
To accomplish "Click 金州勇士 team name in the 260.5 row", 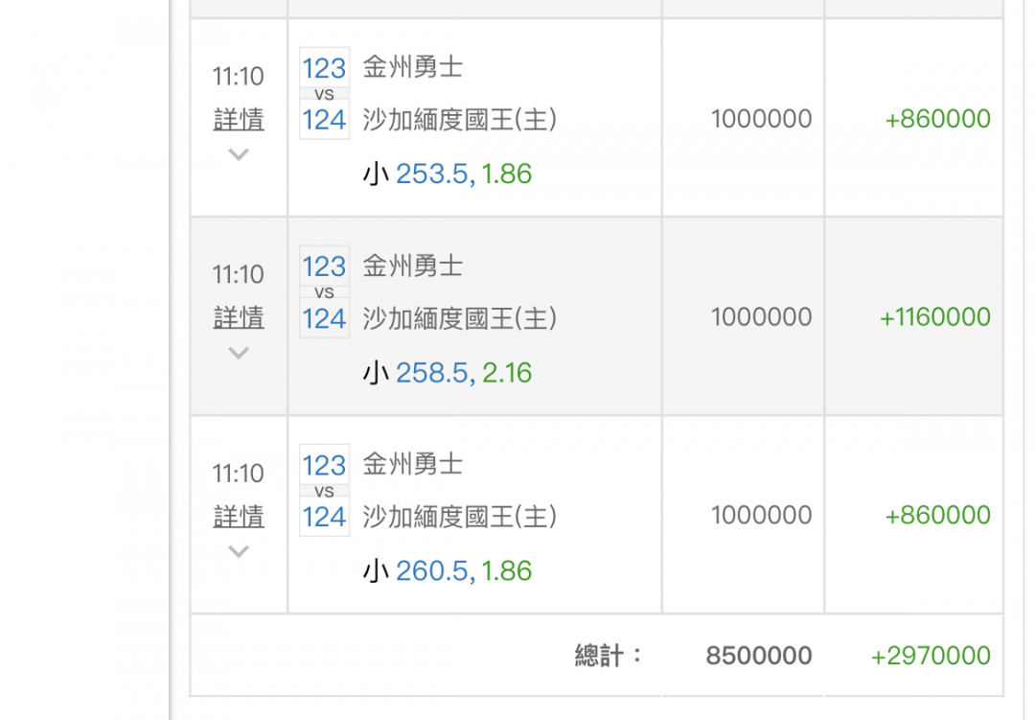I will pyautogui.click(x=413, y=465).
